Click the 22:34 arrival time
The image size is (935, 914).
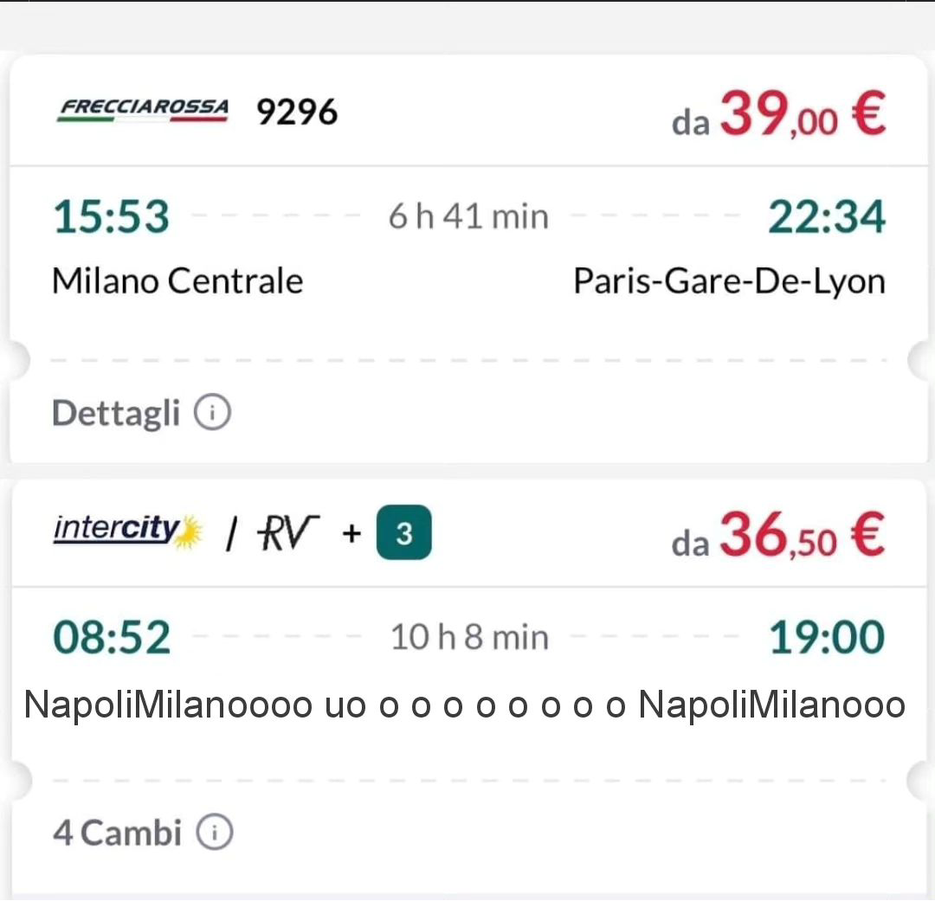tap(827, 216)
